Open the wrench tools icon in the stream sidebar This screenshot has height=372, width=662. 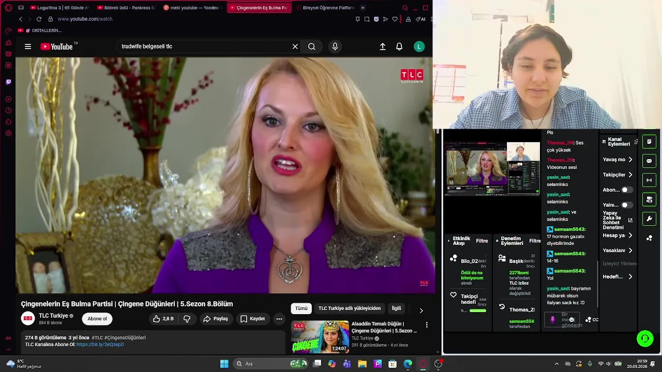tap(649, 219)
